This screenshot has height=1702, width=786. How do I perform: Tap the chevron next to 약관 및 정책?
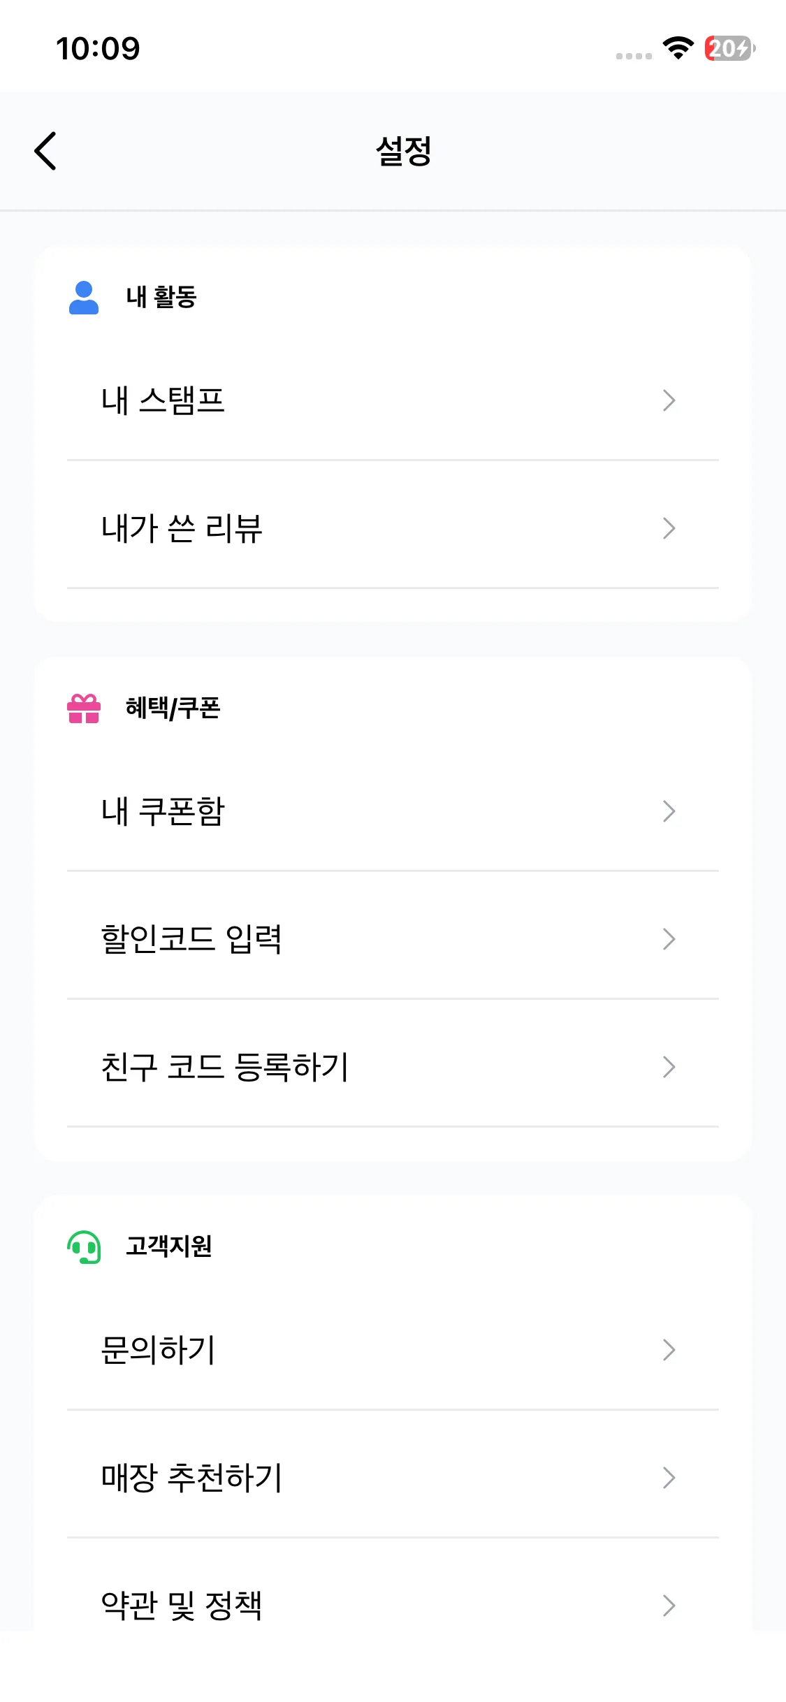[669, 1606]
